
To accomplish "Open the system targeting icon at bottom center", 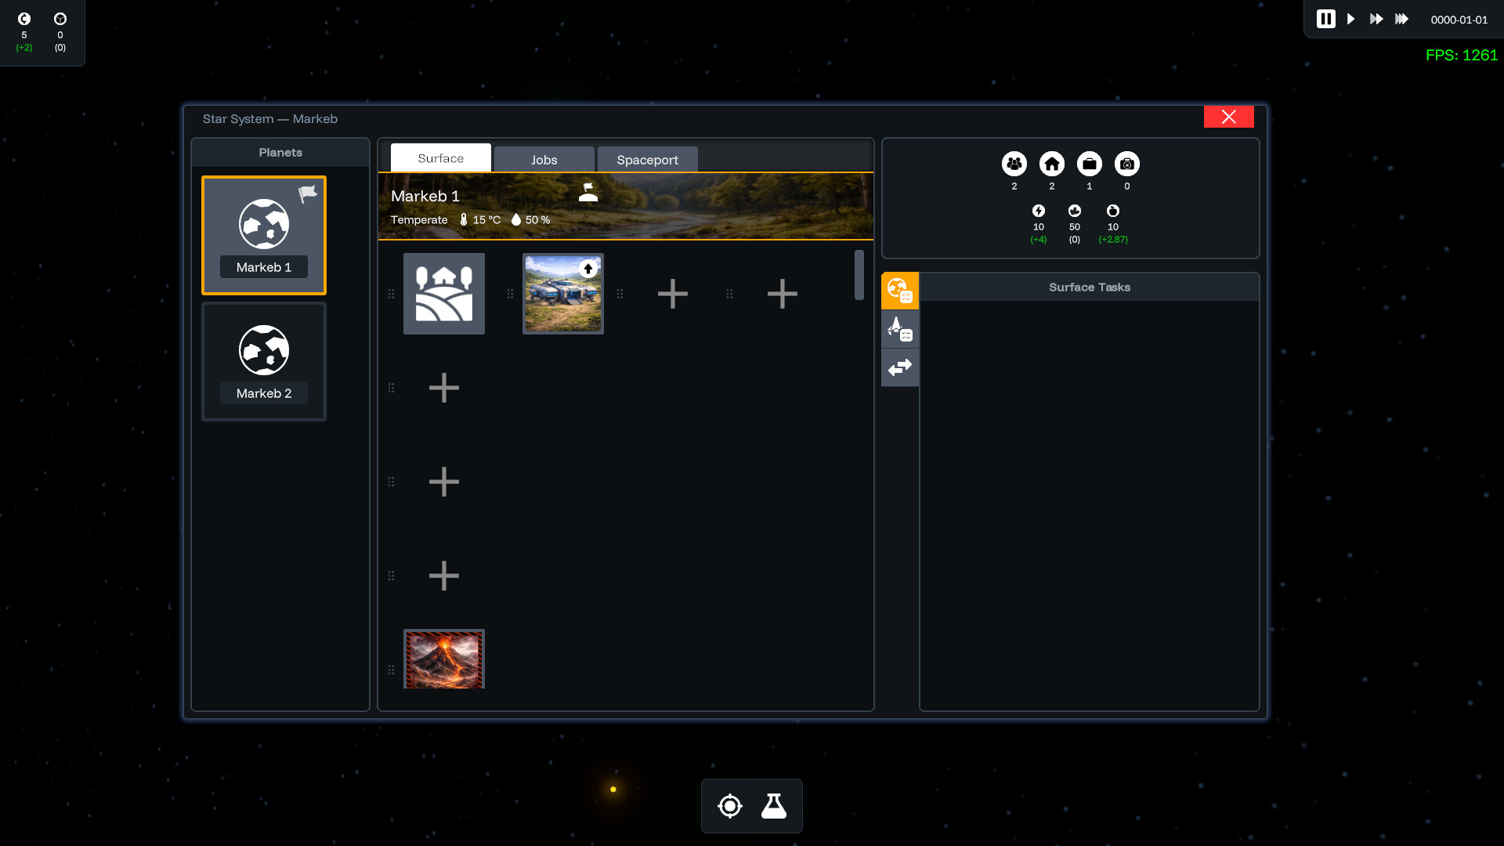I will 729,805.
